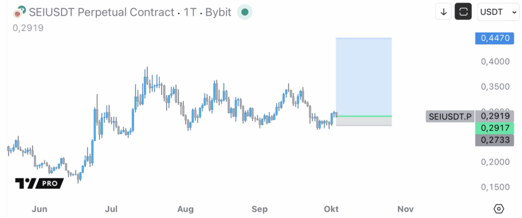Click the SEIUSDT.P symbol tag on price axis
522x218 pixels.
450,116
